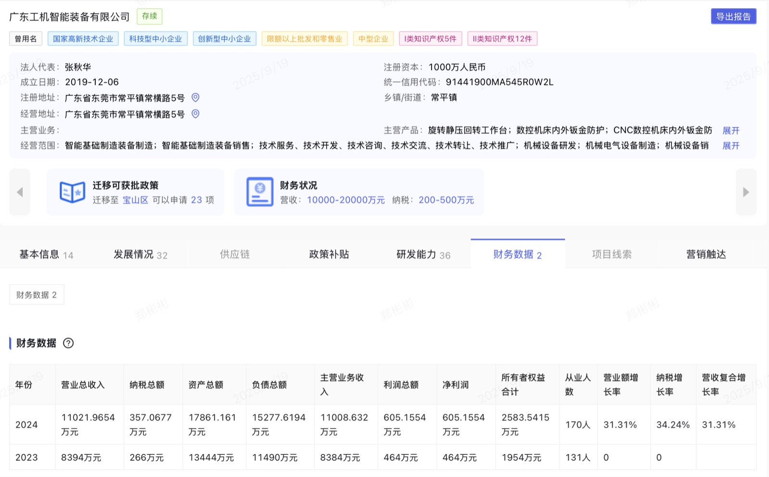
Task: Click the 131人 employee count cell
Action: (x=578, y=457)
